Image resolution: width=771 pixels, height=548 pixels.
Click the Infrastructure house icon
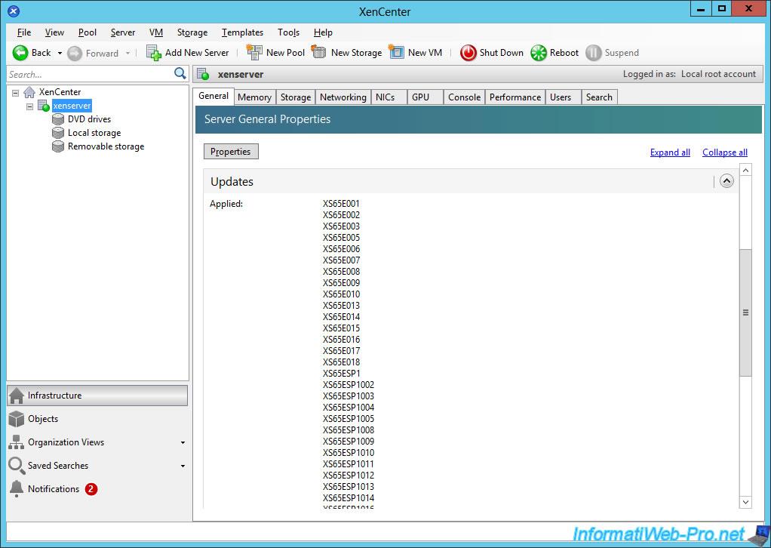(17, 396)
